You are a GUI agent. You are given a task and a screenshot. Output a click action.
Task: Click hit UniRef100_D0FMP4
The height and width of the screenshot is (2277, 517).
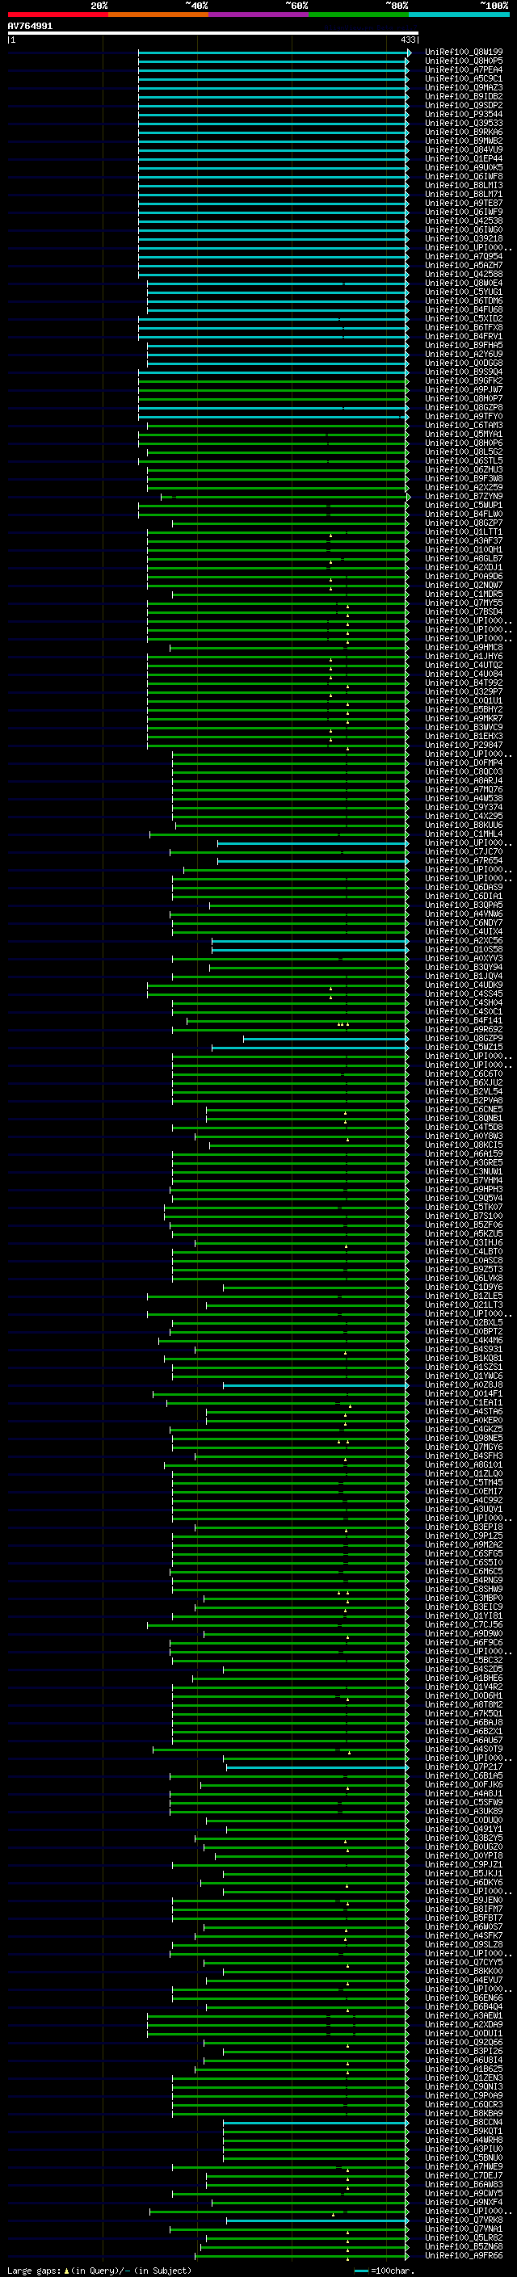[x=464, y=763]
